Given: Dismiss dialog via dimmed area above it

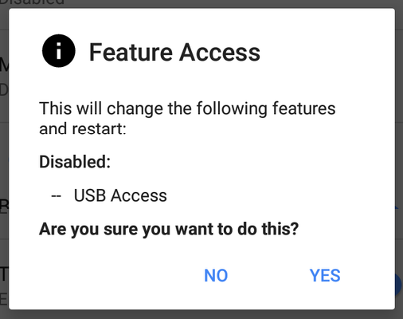Looking at the screenshot, I should coord(201,4).
